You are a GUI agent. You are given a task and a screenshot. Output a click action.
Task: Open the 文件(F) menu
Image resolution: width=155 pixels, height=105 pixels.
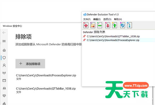(x=87, y=19)
